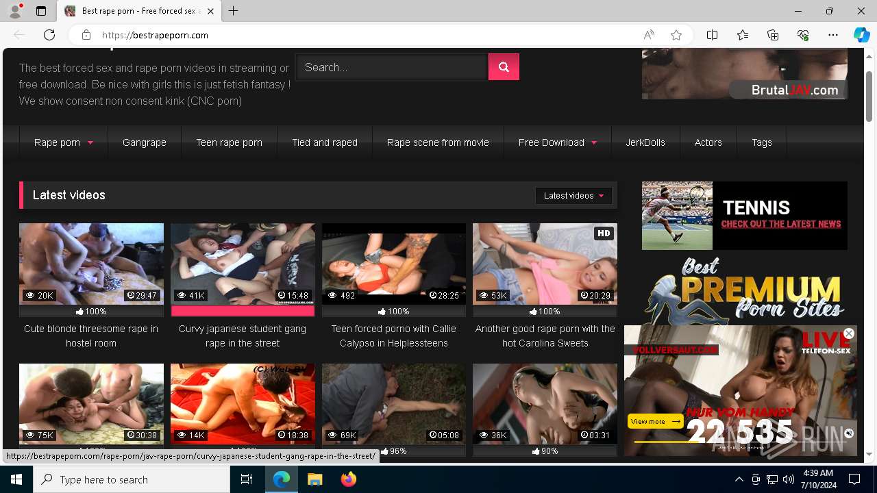Open the Tags menu item

762,142
